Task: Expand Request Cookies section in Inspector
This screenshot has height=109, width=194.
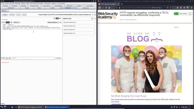Action: tap(79, 30)
